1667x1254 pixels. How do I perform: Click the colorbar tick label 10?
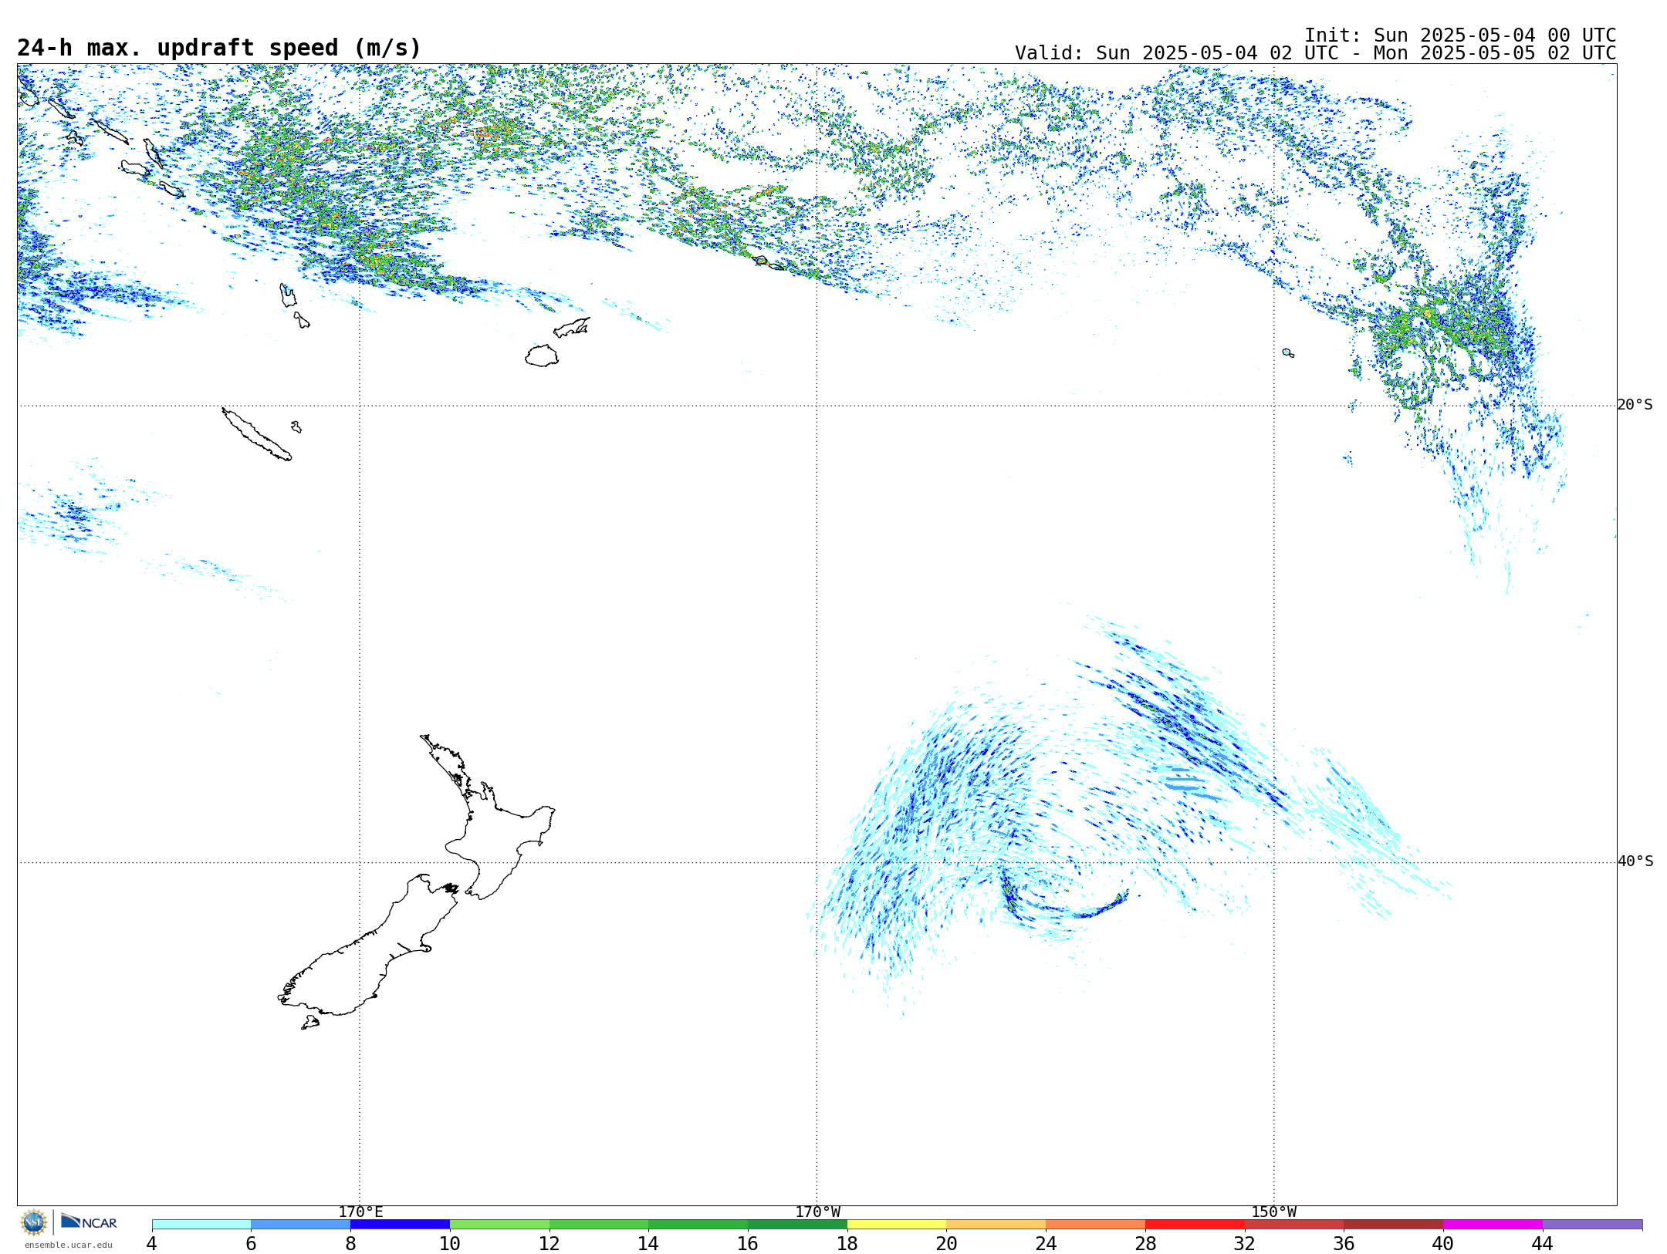pyautogui.click(x=450, y=1243)
